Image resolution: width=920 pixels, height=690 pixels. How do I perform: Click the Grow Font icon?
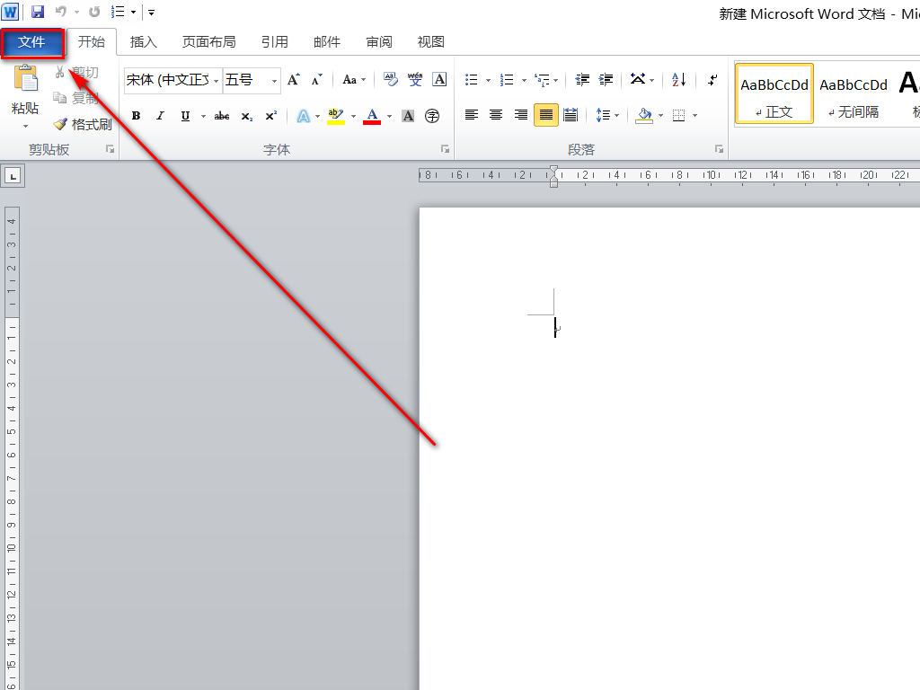(x=293, y=80)
